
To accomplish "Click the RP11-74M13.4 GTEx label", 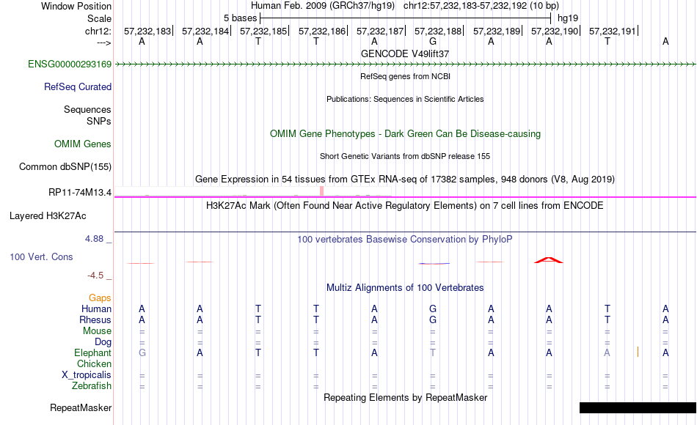I will pos(80,193).
